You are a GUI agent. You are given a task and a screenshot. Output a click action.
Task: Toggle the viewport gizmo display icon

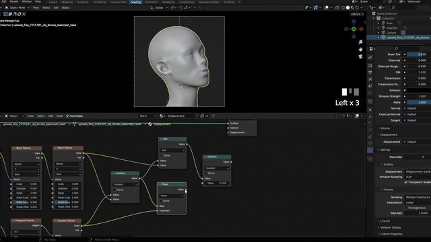[x=316, y=7]
